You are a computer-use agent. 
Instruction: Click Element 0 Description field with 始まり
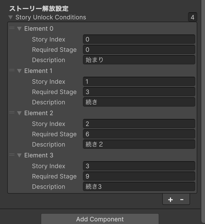(x=139, y=60)
